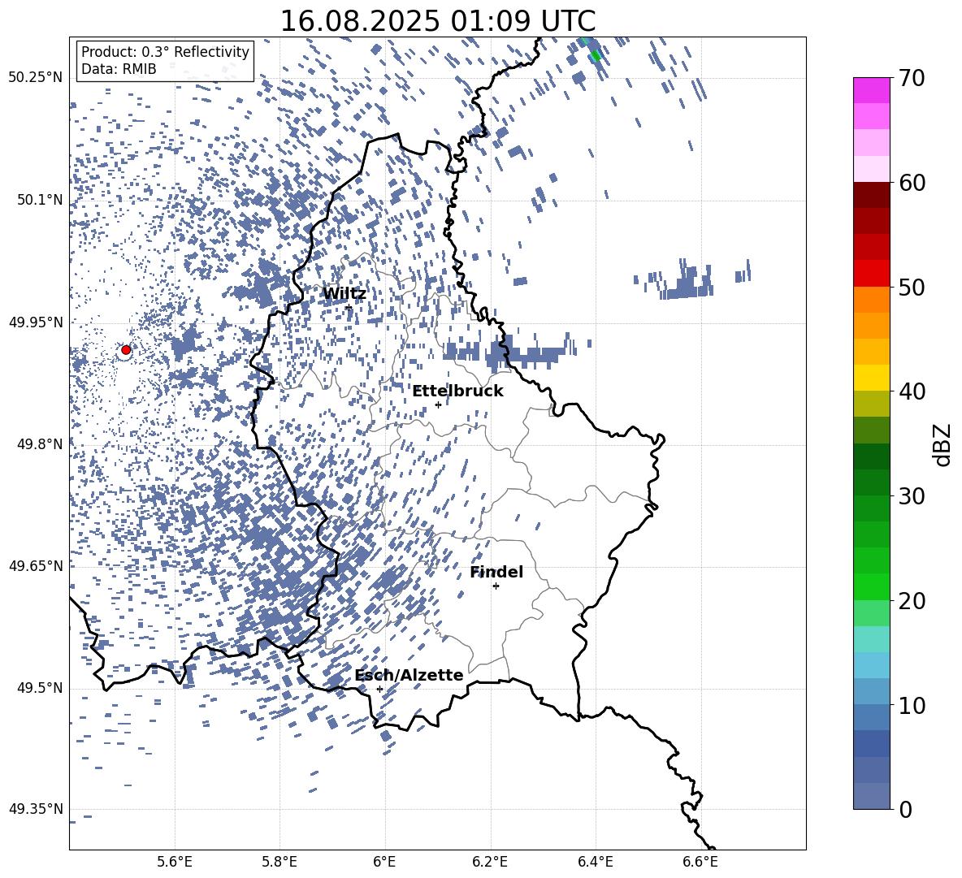Click the "Data: RMIB" label
This screenshot has height=878, width=962.
(x=119, y=69)
